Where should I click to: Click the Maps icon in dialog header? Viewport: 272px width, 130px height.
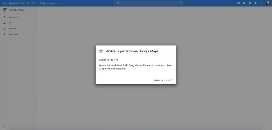pos(101,51)
